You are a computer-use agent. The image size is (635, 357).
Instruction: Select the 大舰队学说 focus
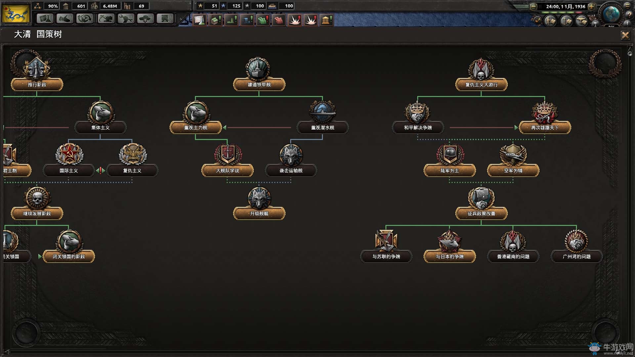pos(228,171)
